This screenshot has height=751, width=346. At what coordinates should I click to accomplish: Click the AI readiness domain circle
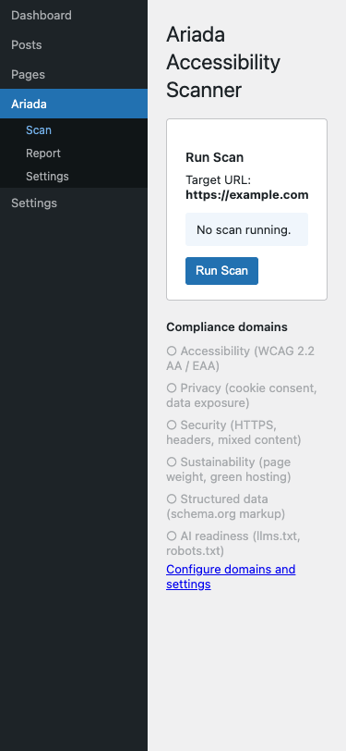click(172, 536)
